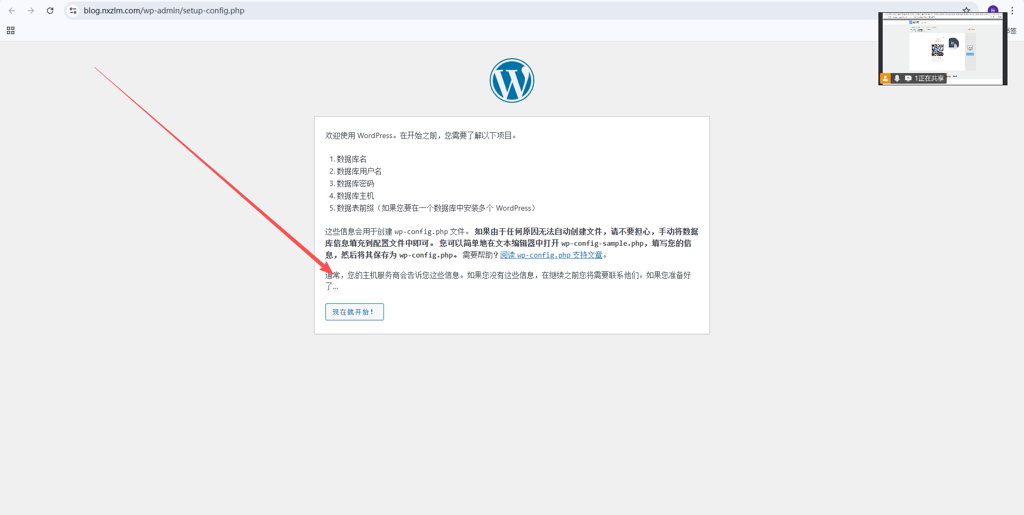Open the purple profile avatar
1024x515 pixels.
993,9
